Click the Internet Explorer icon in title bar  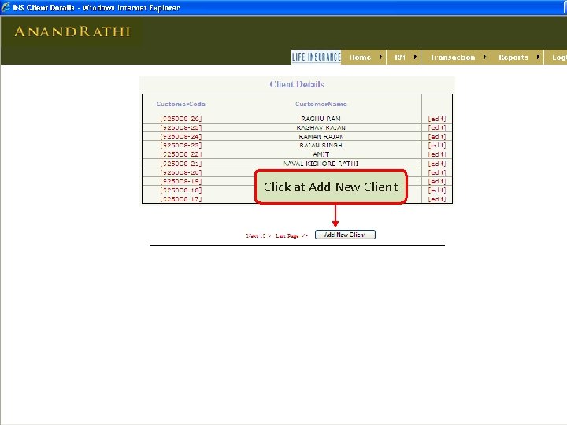(x=6, y=7)
